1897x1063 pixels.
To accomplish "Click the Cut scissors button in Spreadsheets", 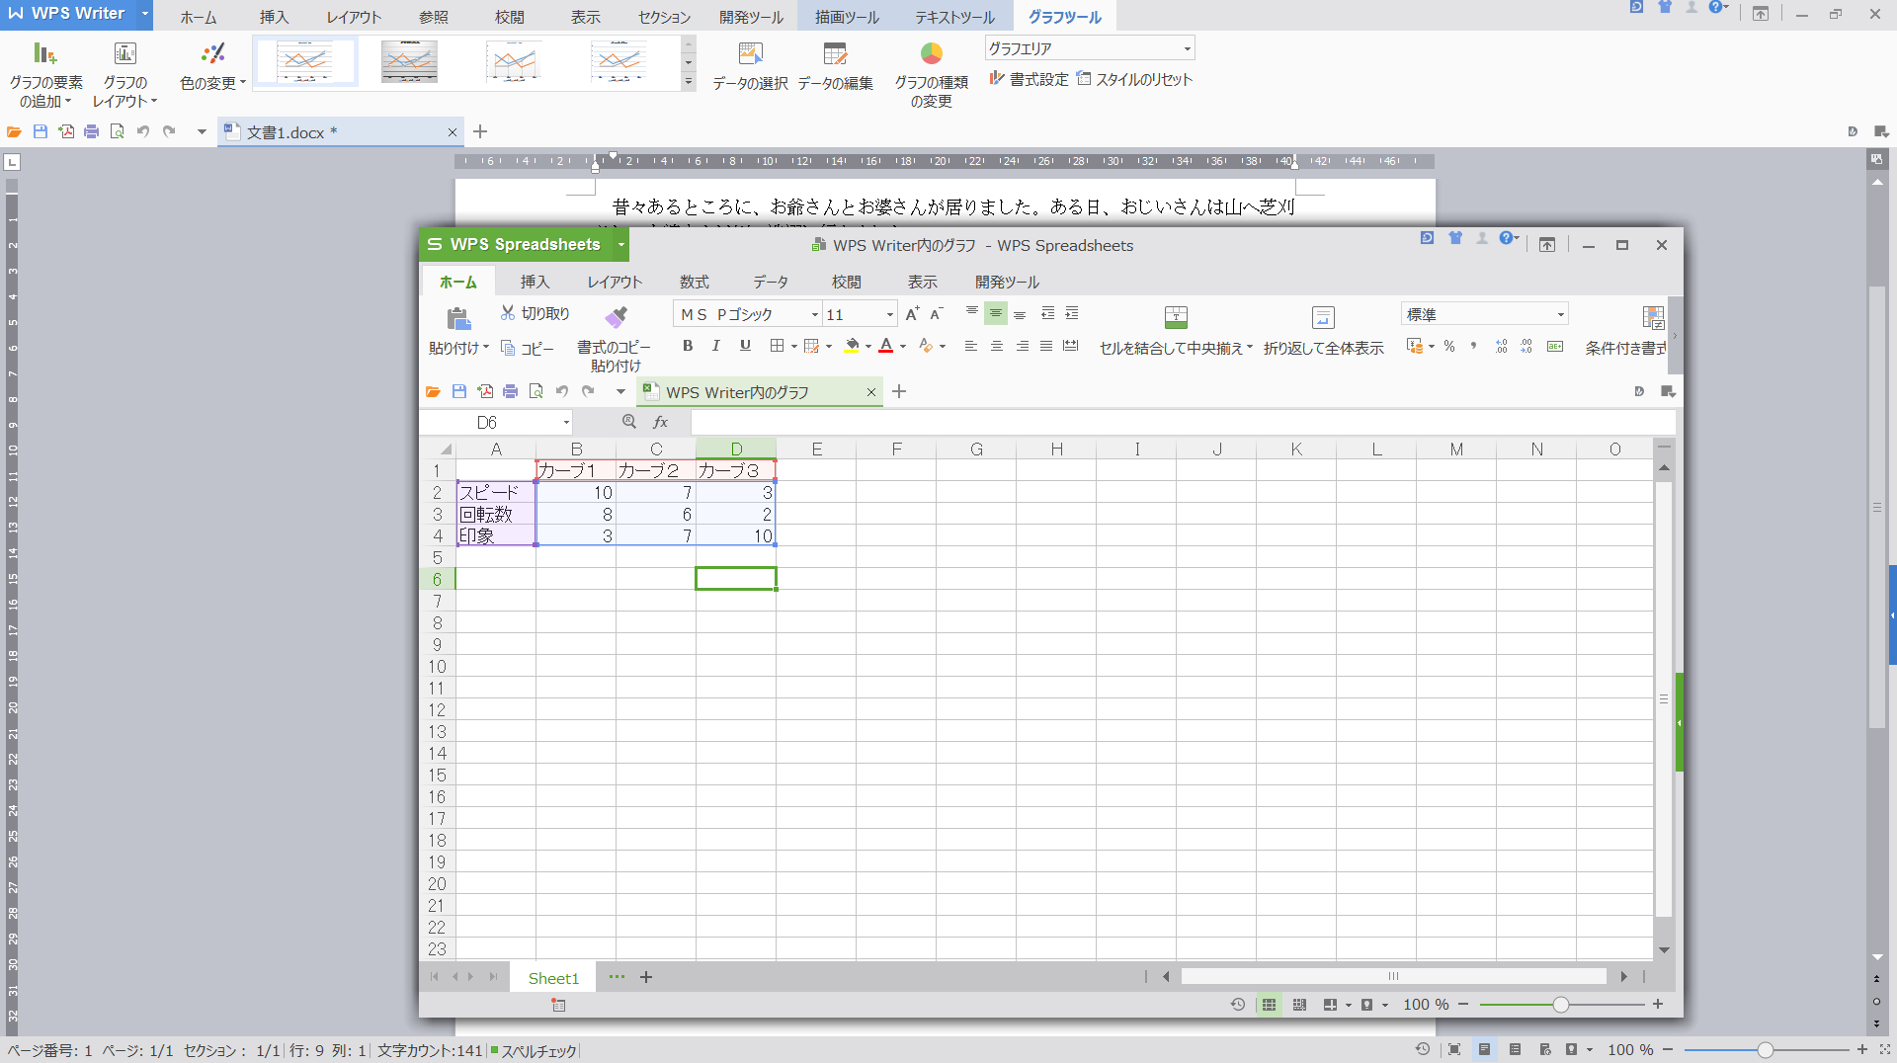I will (535, 313).
